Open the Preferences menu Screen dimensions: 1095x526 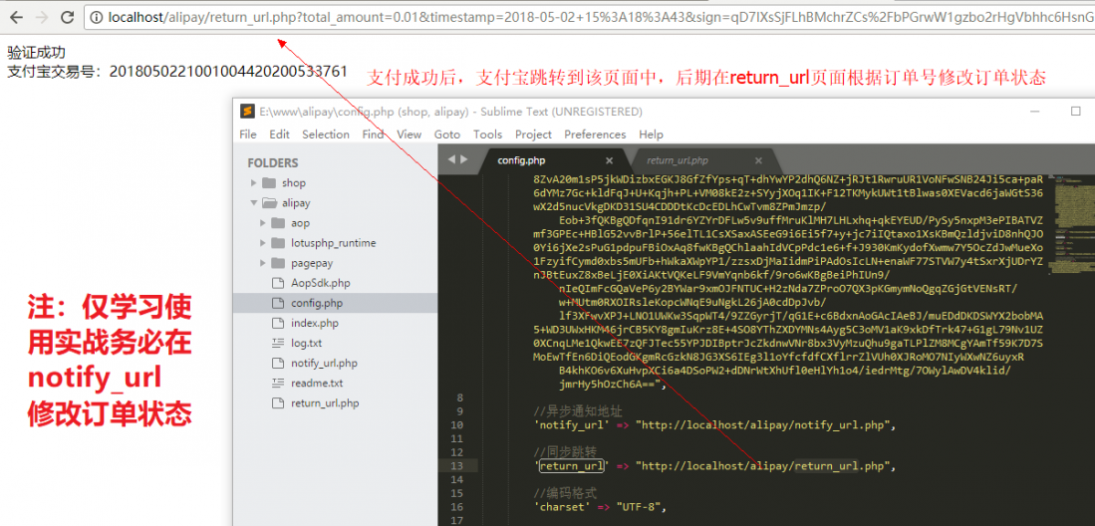[x=596, y=134]
